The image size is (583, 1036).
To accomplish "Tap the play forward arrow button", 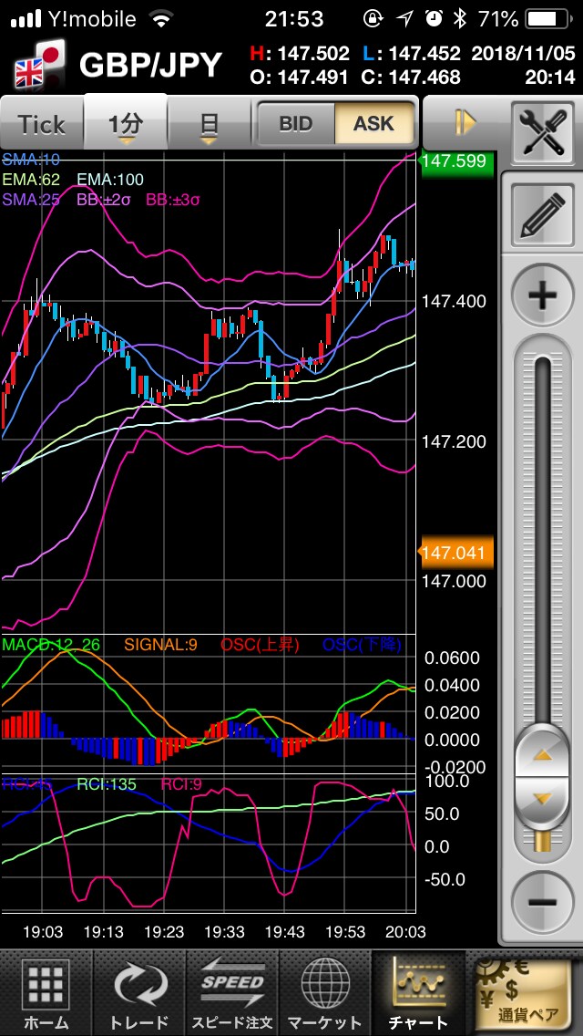I will (x=465, y=123).
